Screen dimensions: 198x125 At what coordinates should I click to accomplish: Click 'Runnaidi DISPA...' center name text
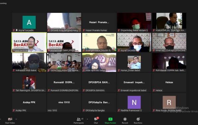(x=64, y=82)
